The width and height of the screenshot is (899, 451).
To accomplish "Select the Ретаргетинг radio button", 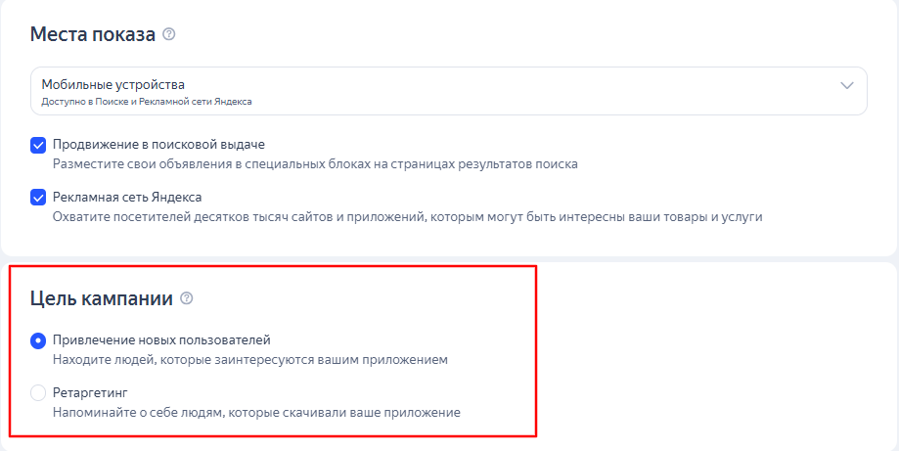I will 38,393.
